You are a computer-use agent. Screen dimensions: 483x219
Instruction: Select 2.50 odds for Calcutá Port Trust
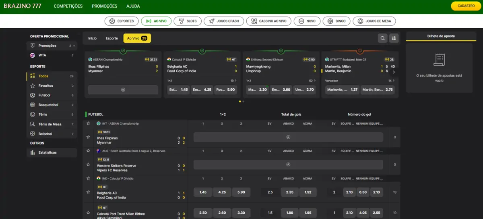pos(203,213)
